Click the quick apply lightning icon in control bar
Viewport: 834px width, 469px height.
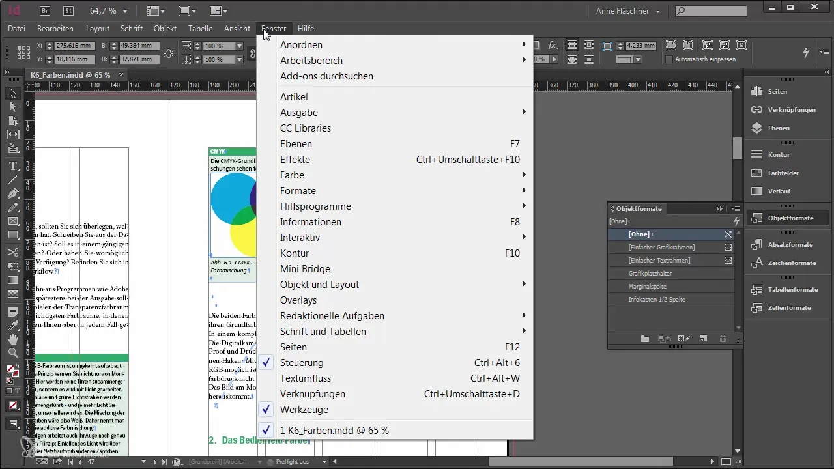(x=807, y=52)
